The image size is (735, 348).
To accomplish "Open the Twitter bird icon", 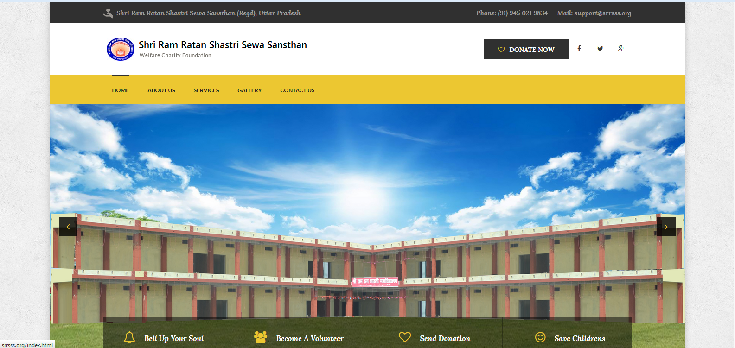I will pos(600,49).
